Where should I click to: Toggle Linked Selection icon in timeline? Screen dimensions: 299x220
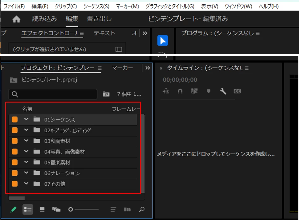pos(194,91)
